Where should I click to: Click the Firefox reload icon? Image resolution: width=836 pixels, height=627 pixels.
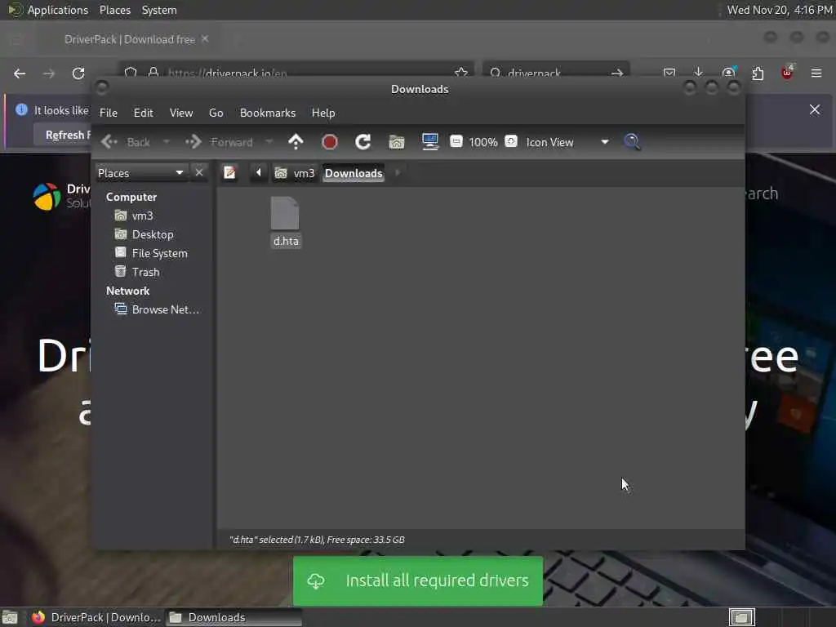click(x=78, y=73)
